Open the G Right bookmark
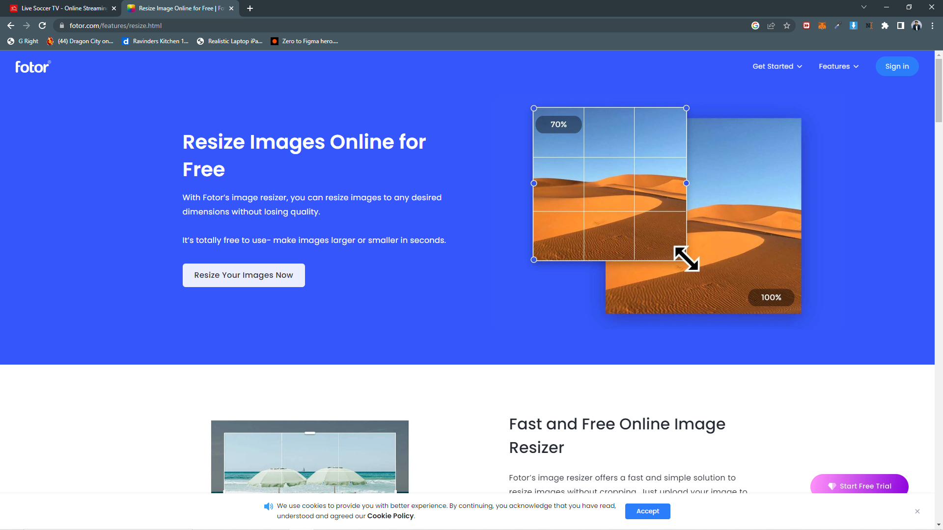The height and width of the screenshot is (530, 943). tap(23, 41)
